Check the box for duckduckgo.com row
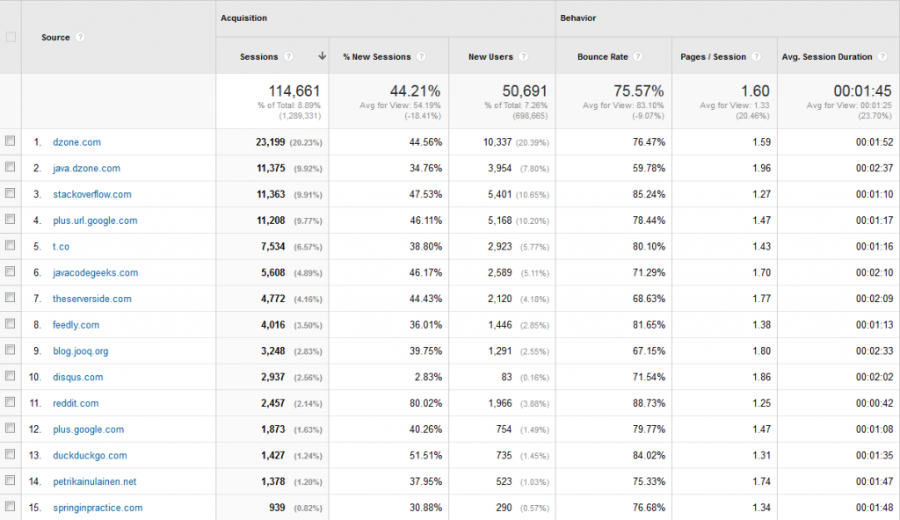This screenshot has height=520, width=900. [x=11, y=454]
